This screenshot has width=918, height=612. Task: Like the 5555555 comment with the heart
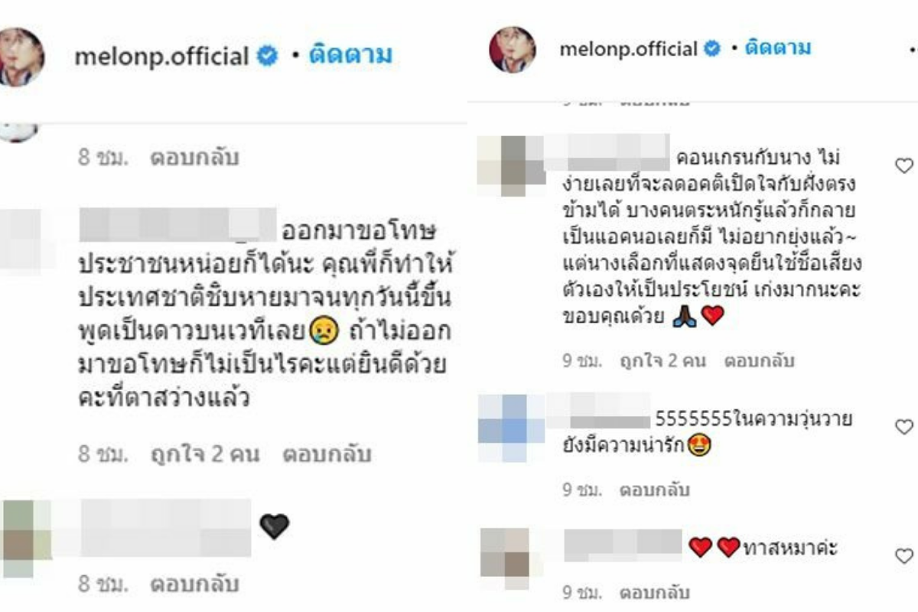tap(903, 426)
